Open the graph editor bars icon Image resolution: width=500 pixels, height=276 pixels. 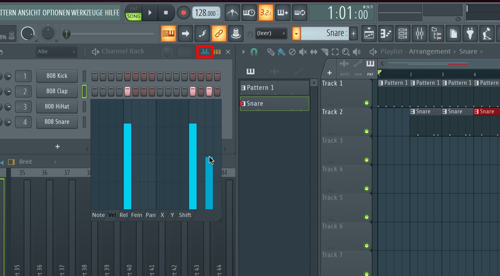click(205, 52)
